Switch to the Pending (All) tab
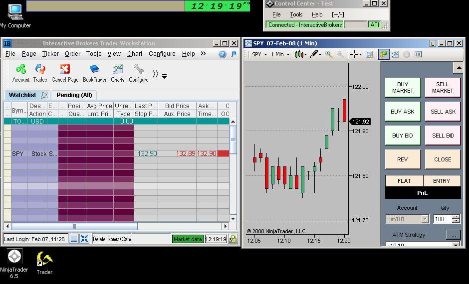 74,95
